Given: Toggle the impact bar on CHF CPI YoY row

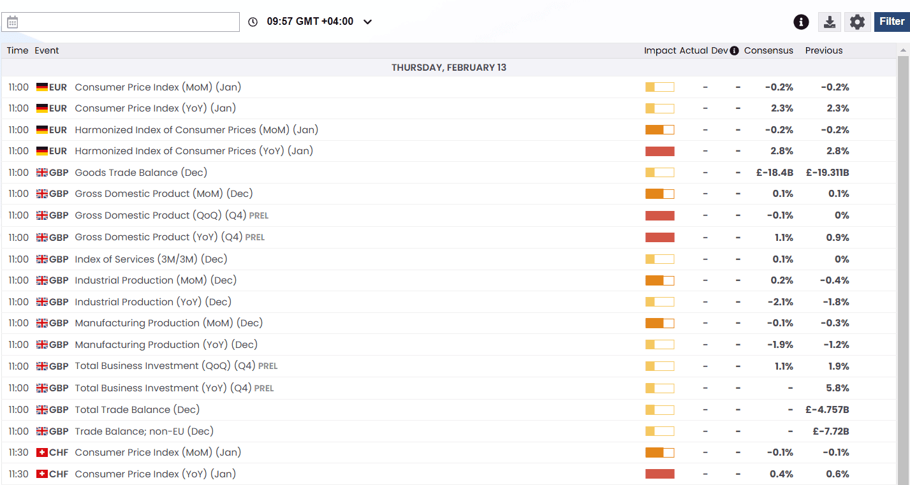Looking at the screenshot, I should (659, 474).
